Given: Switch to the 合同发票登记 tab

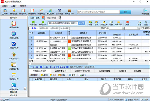Looking at the screenshot, I should click(x=61, y=71).
